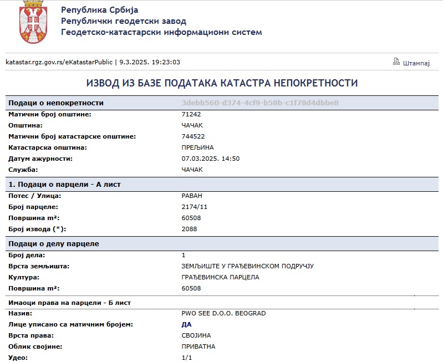
Task: Click the GUID 3debb560-d374-4cf9-b58b-c1f78d4dbbe8
Action: (260, 103)
